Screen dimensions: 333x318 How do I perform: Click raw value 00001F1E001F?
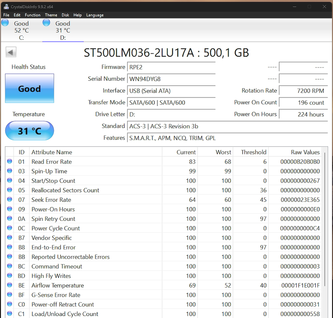pyautogui.click(x=300, y=285)
